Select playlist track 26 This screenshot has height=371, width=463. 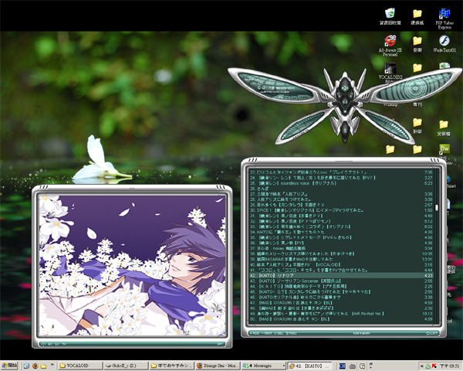pos(341,189)
